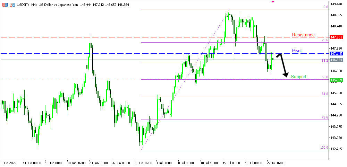347x167 pixels.
Task: Click the USDJPY, H4 chart title
Action: pyautogui.click(x=27, y=5)
